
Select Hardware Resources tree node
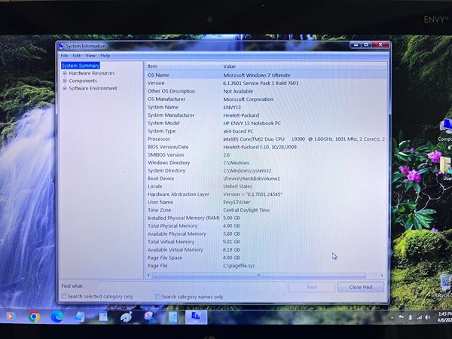tap(92, 73)
